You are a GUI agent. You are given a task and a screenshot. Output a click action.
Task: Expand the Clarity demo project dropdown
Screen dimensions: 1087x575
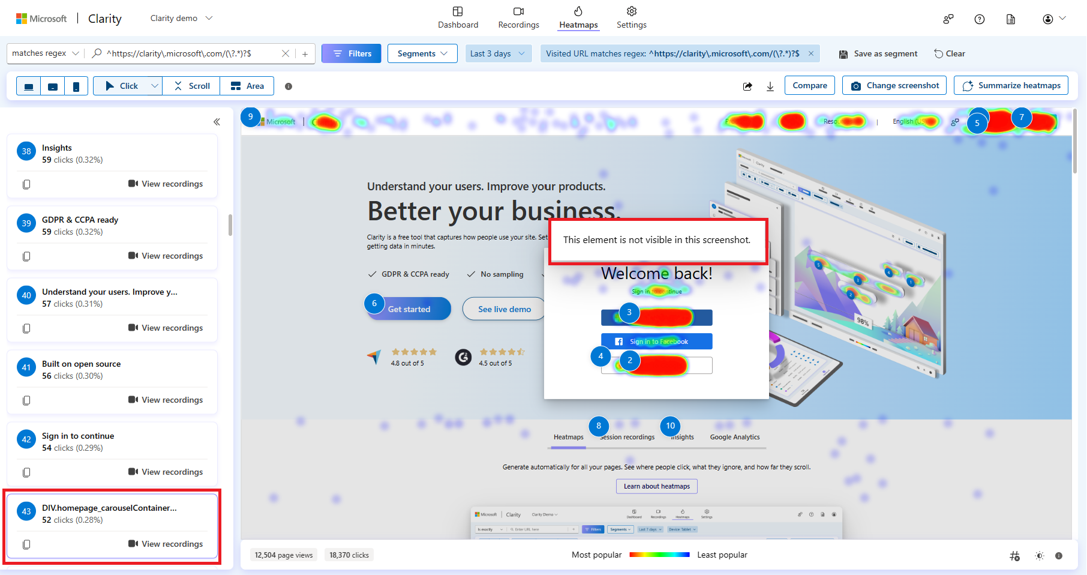181,18
